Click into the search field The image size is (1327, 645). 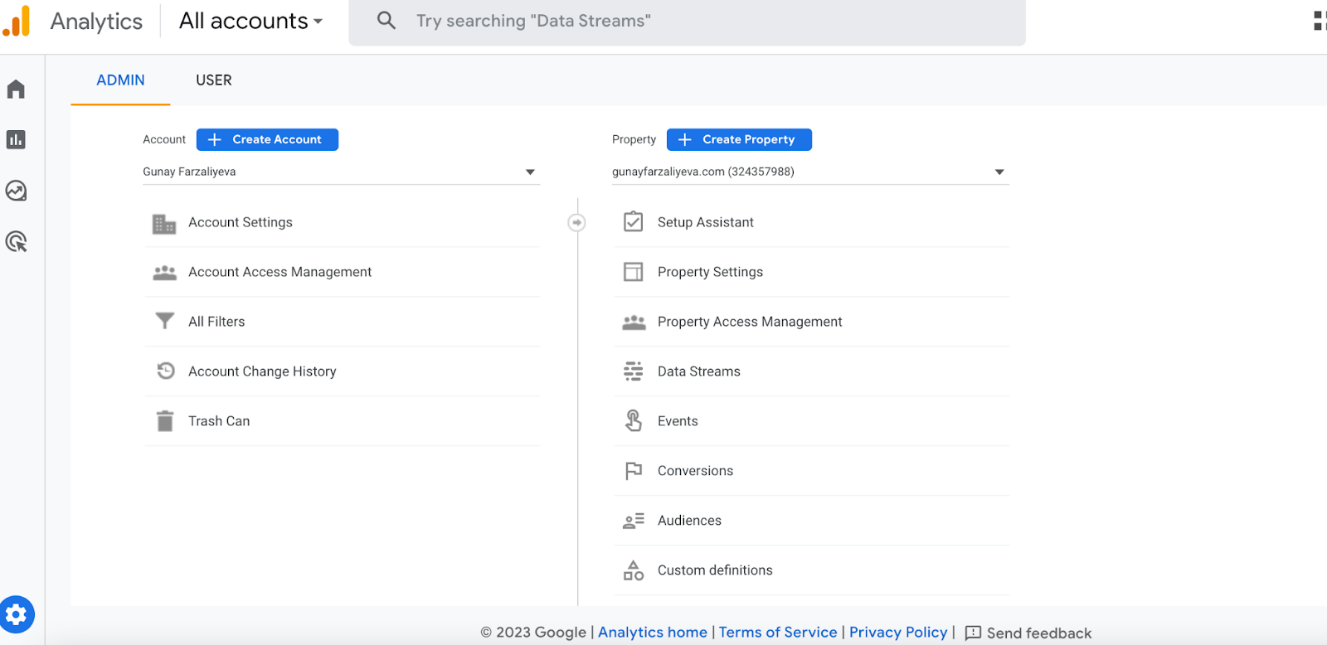[687, 22]
